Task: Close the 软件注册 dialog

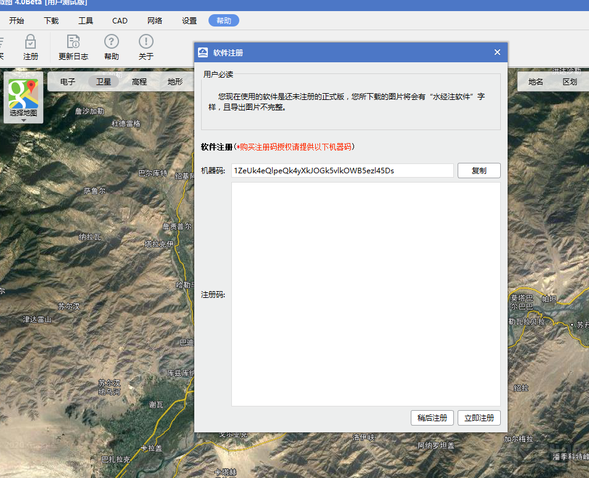Action: (x=497, y=52)
